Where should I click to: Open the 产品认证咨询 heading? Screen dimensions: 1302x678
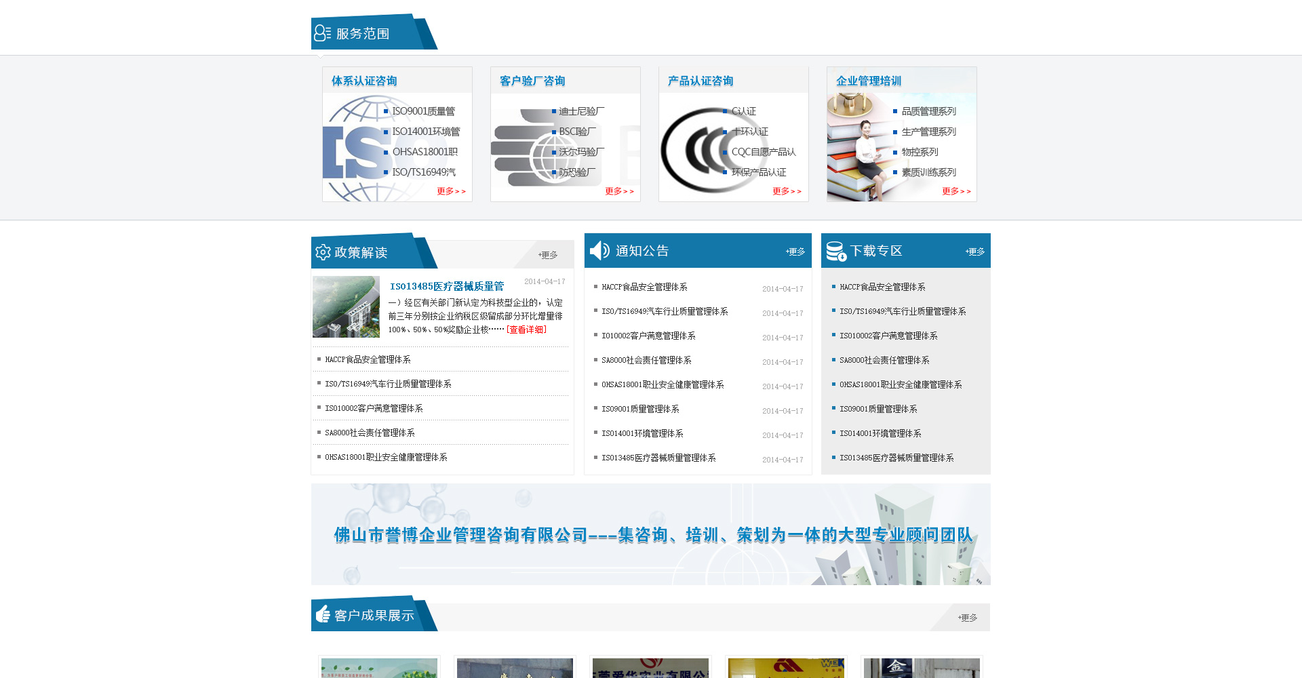point(700,81)
